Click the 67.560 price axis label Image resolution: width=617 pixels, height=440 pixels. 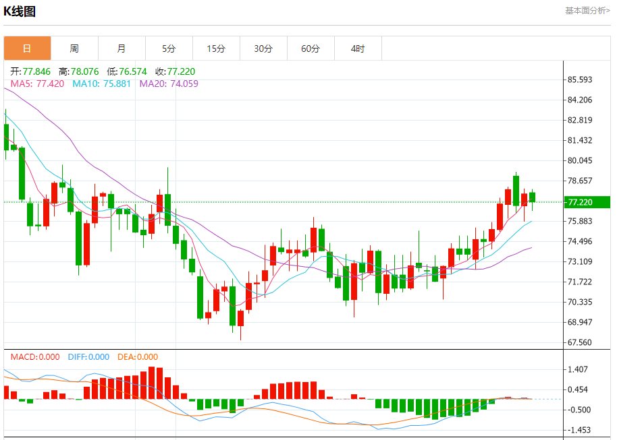coord(580,342)
